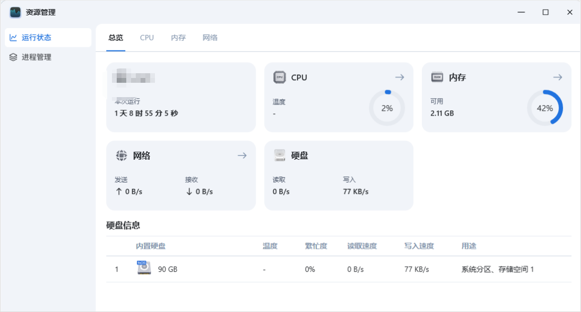Click the 资源管理 app logo icon
Screen dimensions: 581x312
(x=15, y=12)
